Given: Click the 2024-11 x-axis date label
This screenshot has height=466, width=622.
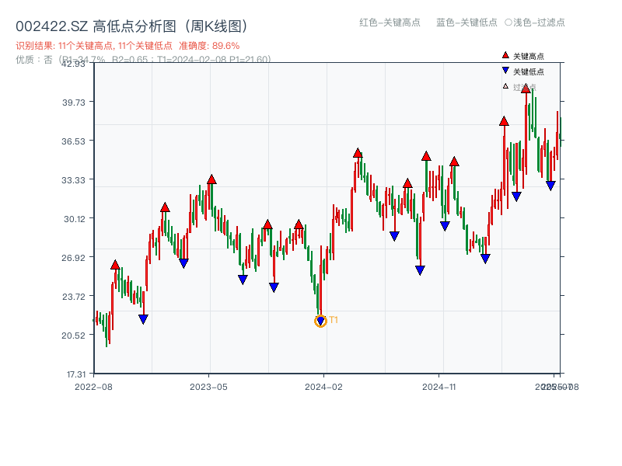Looking at the screenshot, I should (439, 387).
